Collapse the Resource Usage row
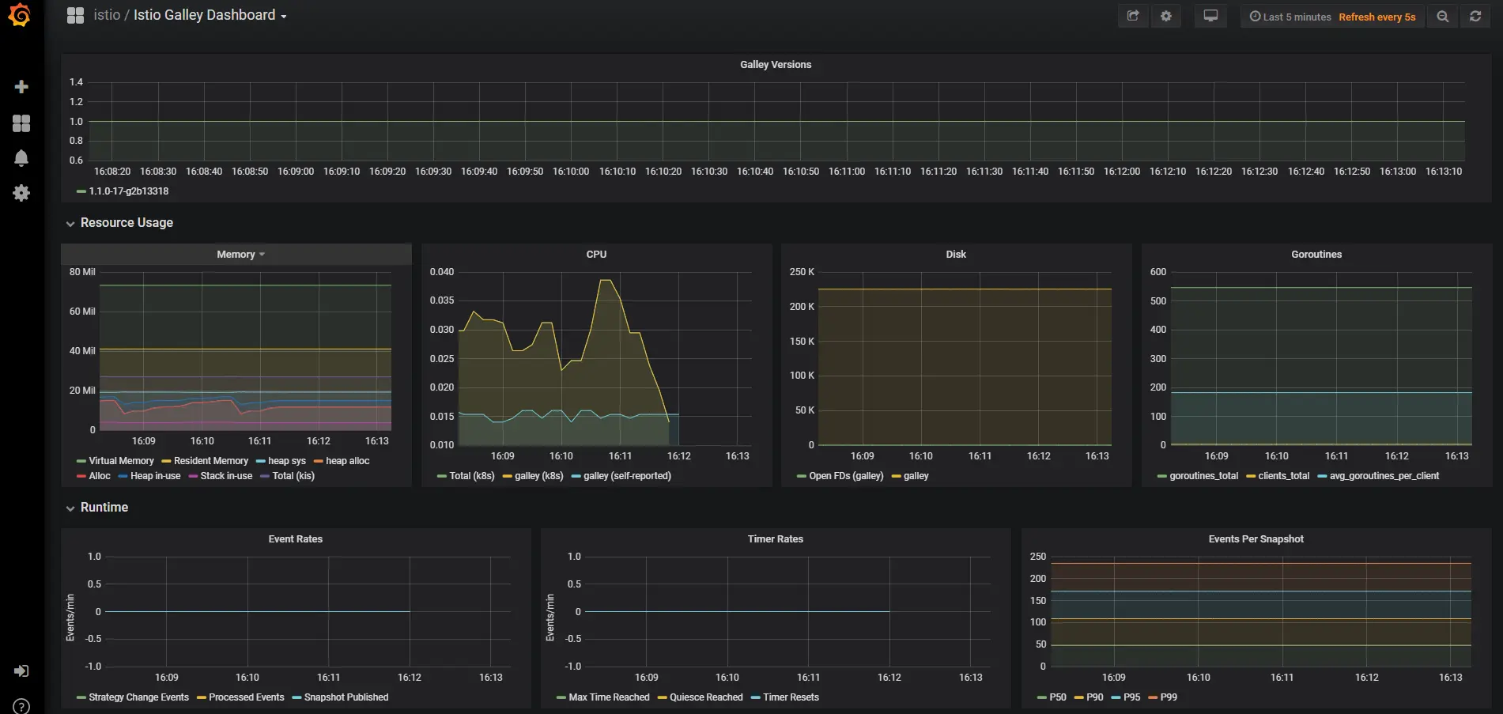Image resolution: width=1503 pixels, height=714 pixels. [70, 224]
